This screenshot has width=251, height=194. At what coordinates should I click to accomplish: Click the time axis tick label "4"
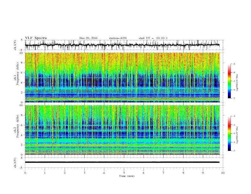click(104, 173)
